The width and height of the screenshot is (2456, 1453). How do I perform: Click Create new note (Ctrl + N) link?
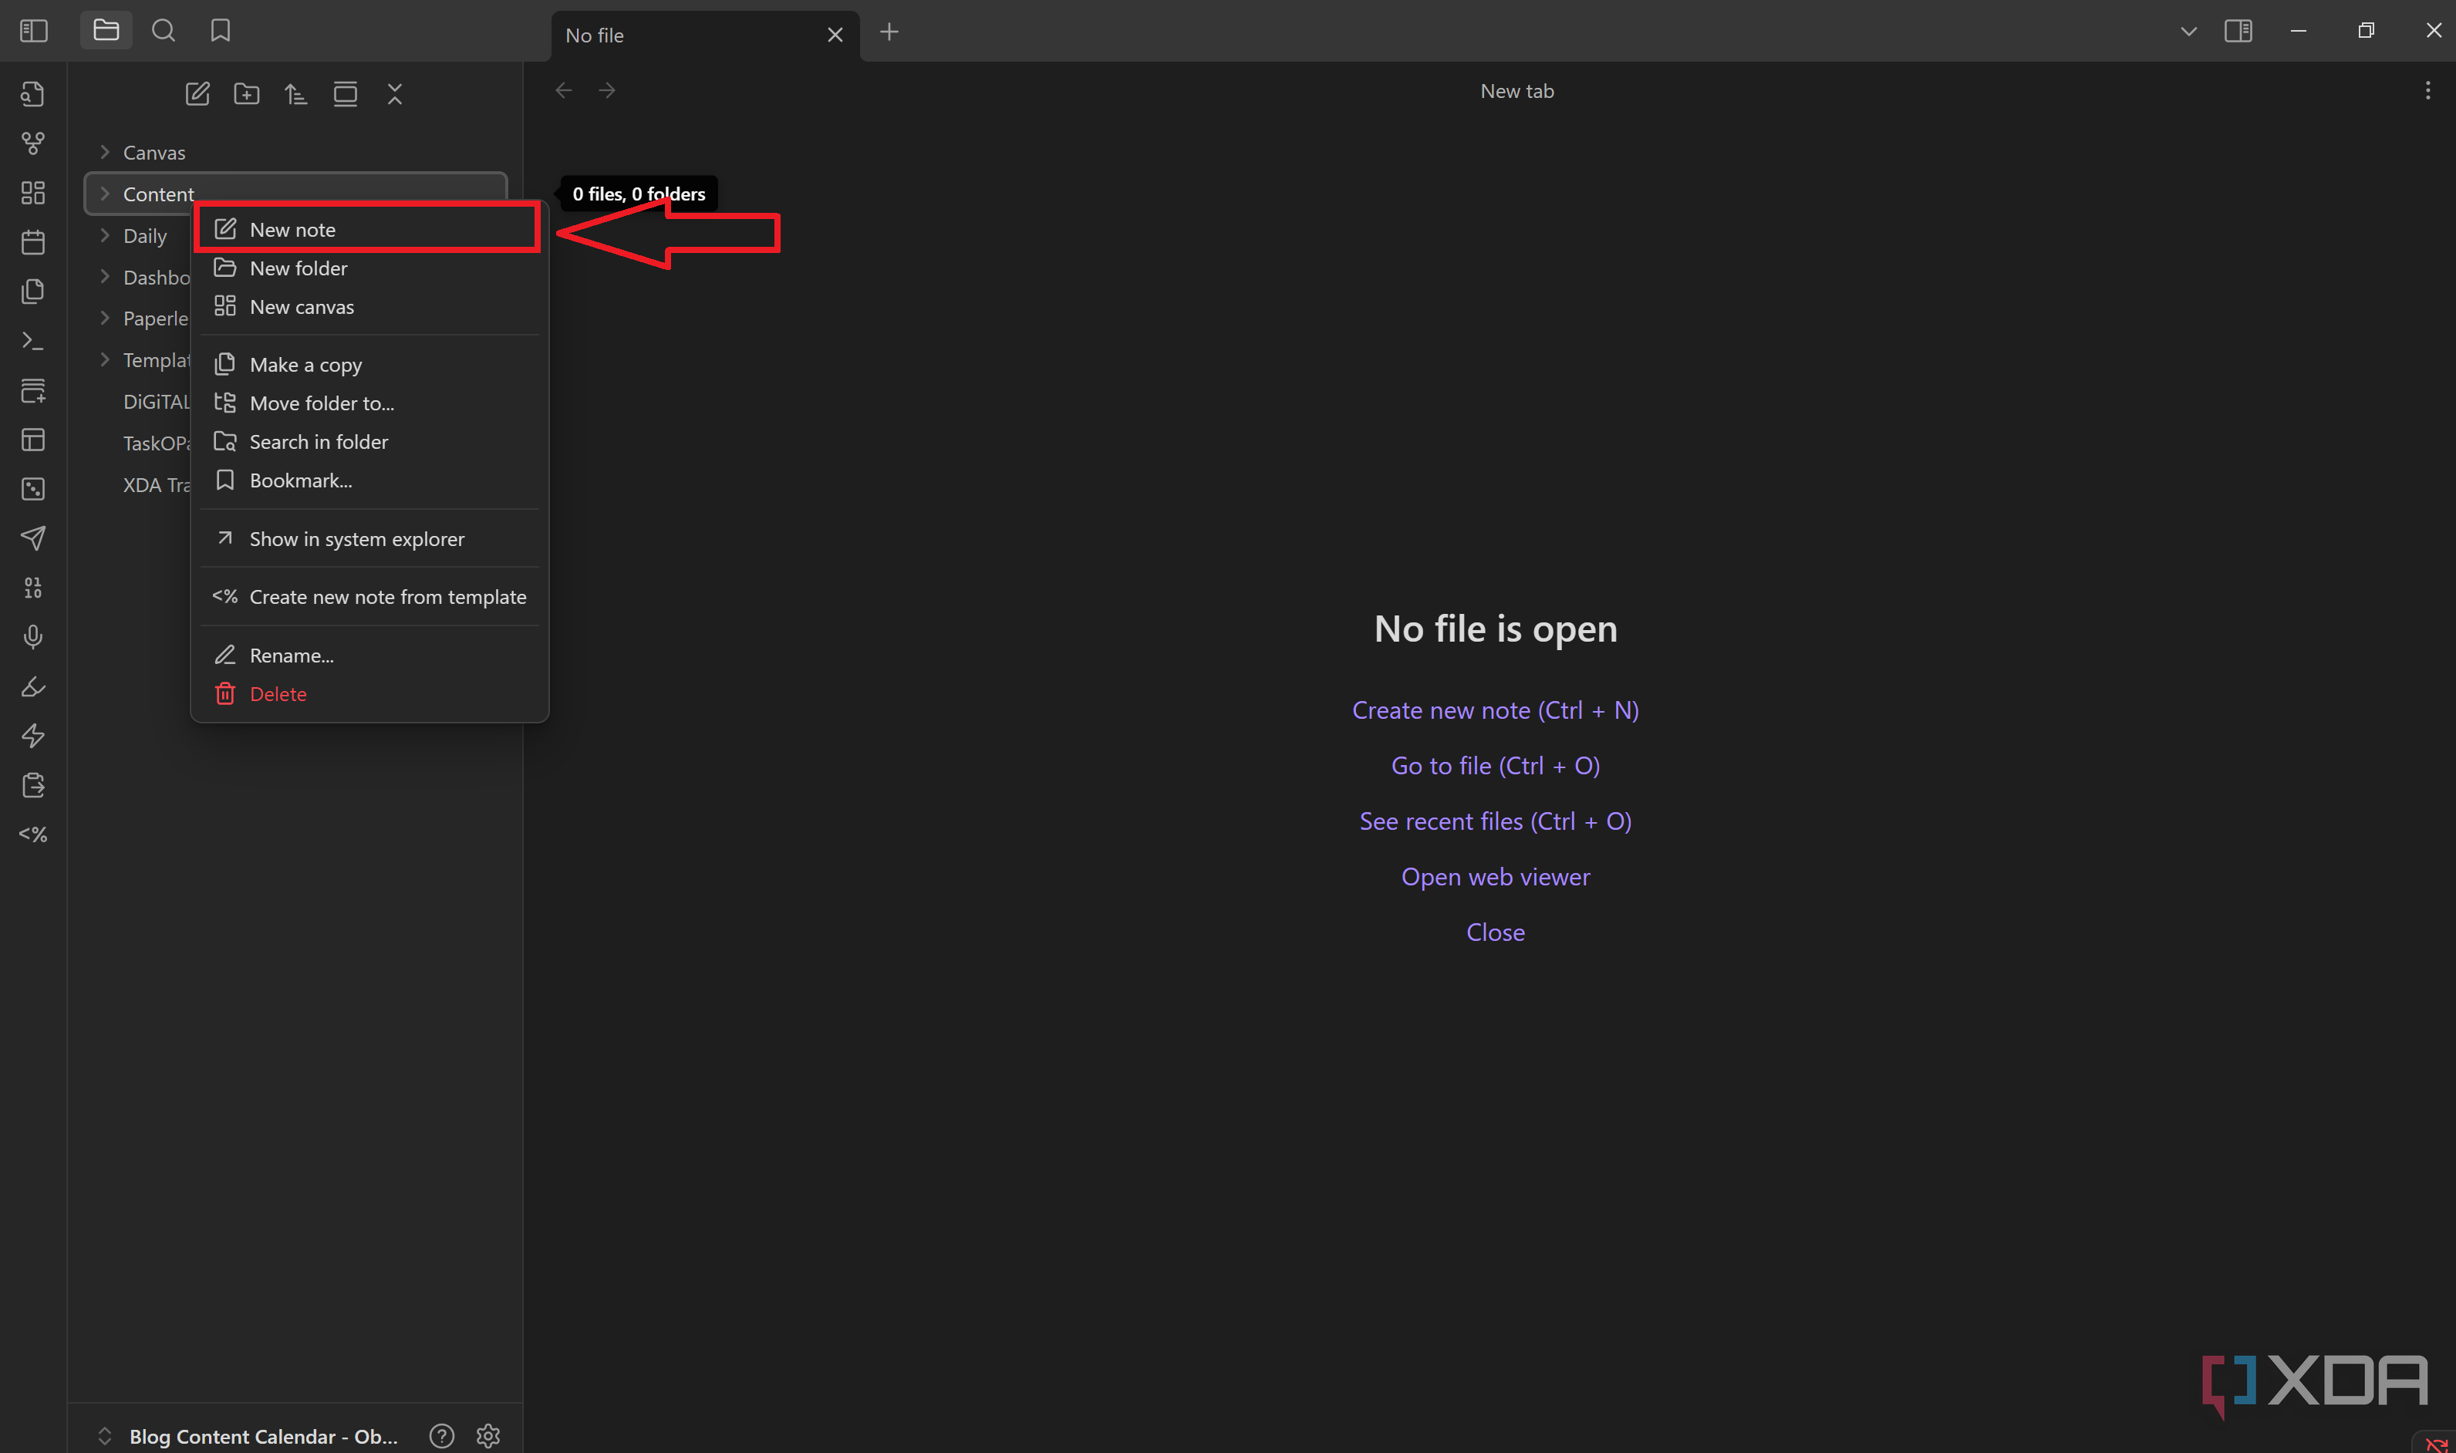1496,710
